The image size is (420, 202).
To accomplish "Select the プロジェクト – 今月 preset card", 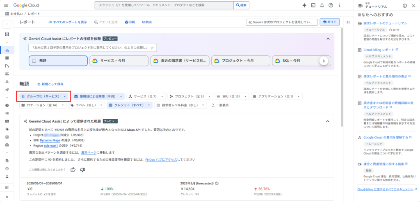I will (x=240, y=61).
